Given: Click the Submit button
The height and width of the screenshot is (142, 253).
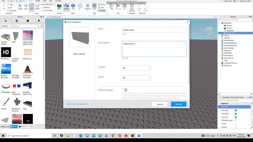Looking at the screenshot, I should pyautogui.click(x=179, y=104).
